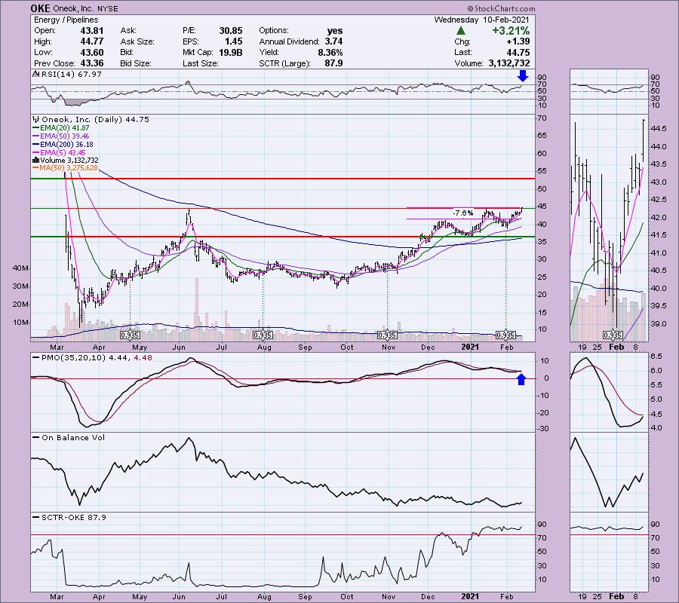The height and width of the screenshot is (603, 679).
Task: Click the 0.935 dividend marker near August
Action: pyautogui.click(x=263, y=335)
